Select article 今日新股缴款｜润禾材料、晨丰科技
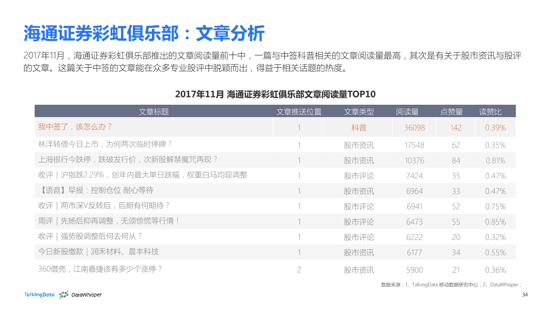551x309 pixels. (x=98, y=251)
